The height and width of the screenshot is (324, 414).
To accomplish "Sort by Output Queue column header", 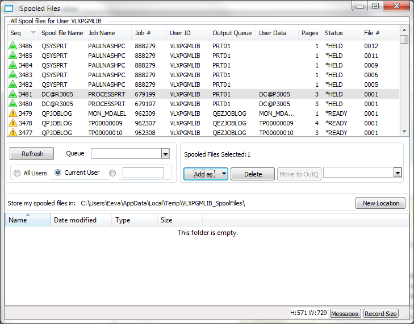I will coord(233,33).
